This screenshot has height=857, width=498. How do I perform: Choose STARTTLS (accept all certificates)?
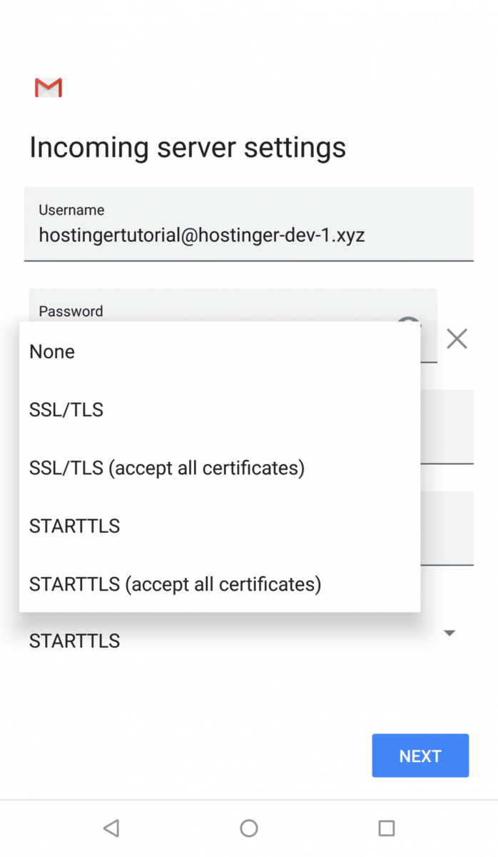[x=220, y=584]
